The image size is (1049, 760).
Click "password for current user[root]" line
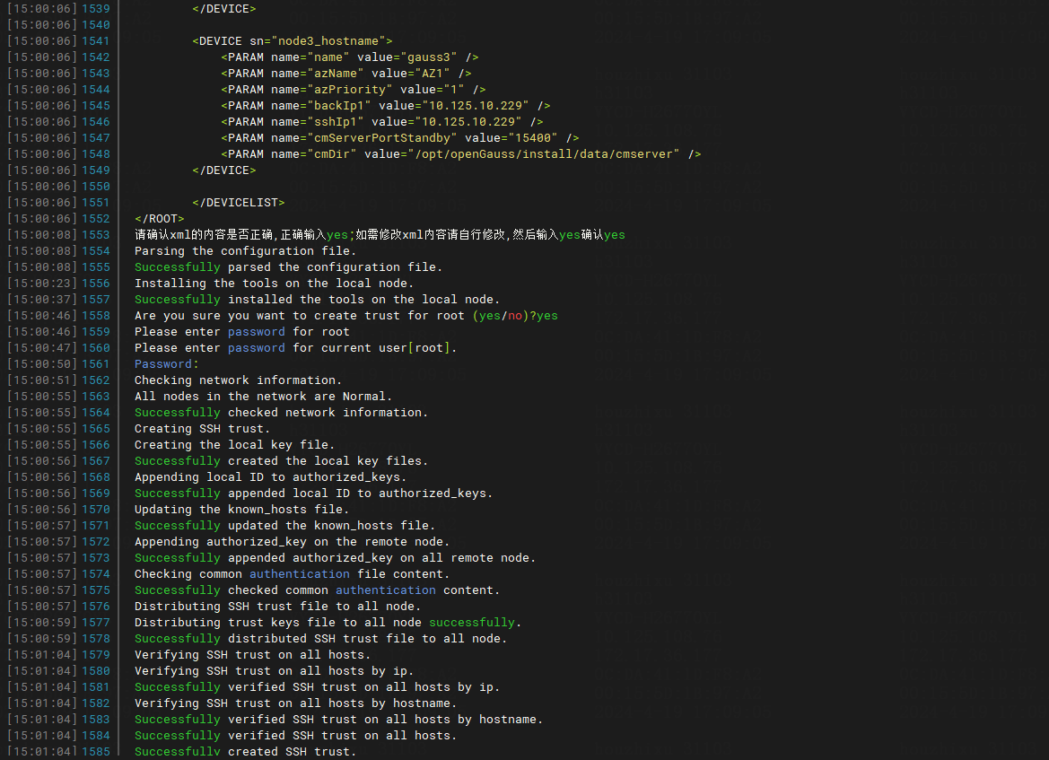coord(296,347)
